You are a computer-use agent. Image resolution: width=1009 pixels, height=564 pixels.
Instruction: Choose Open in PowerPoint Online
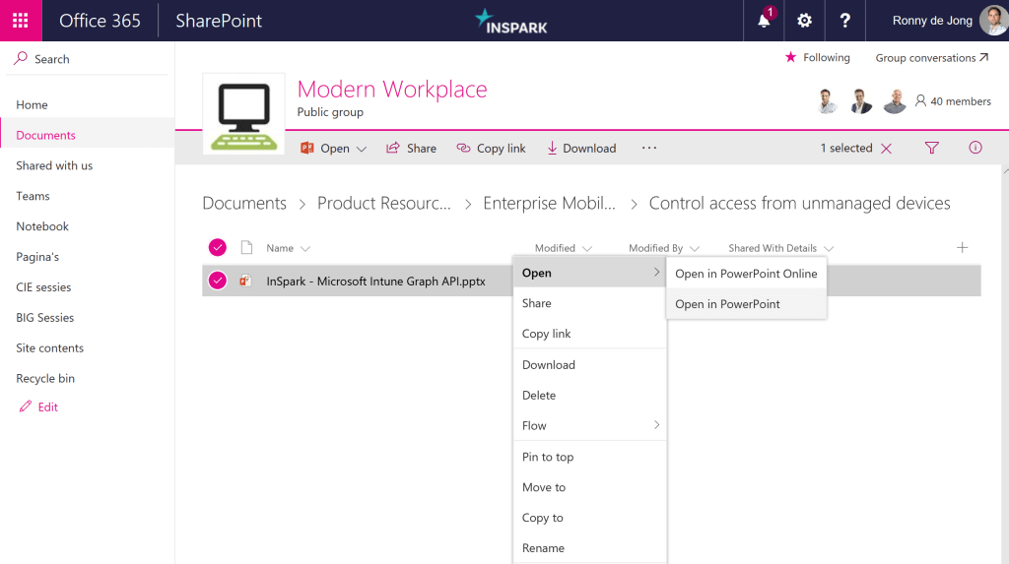(x=746, y=274)
